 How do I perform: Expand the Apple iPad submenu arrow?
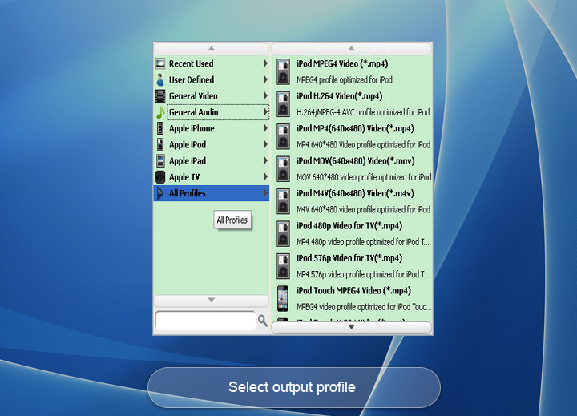click(265, 161)
